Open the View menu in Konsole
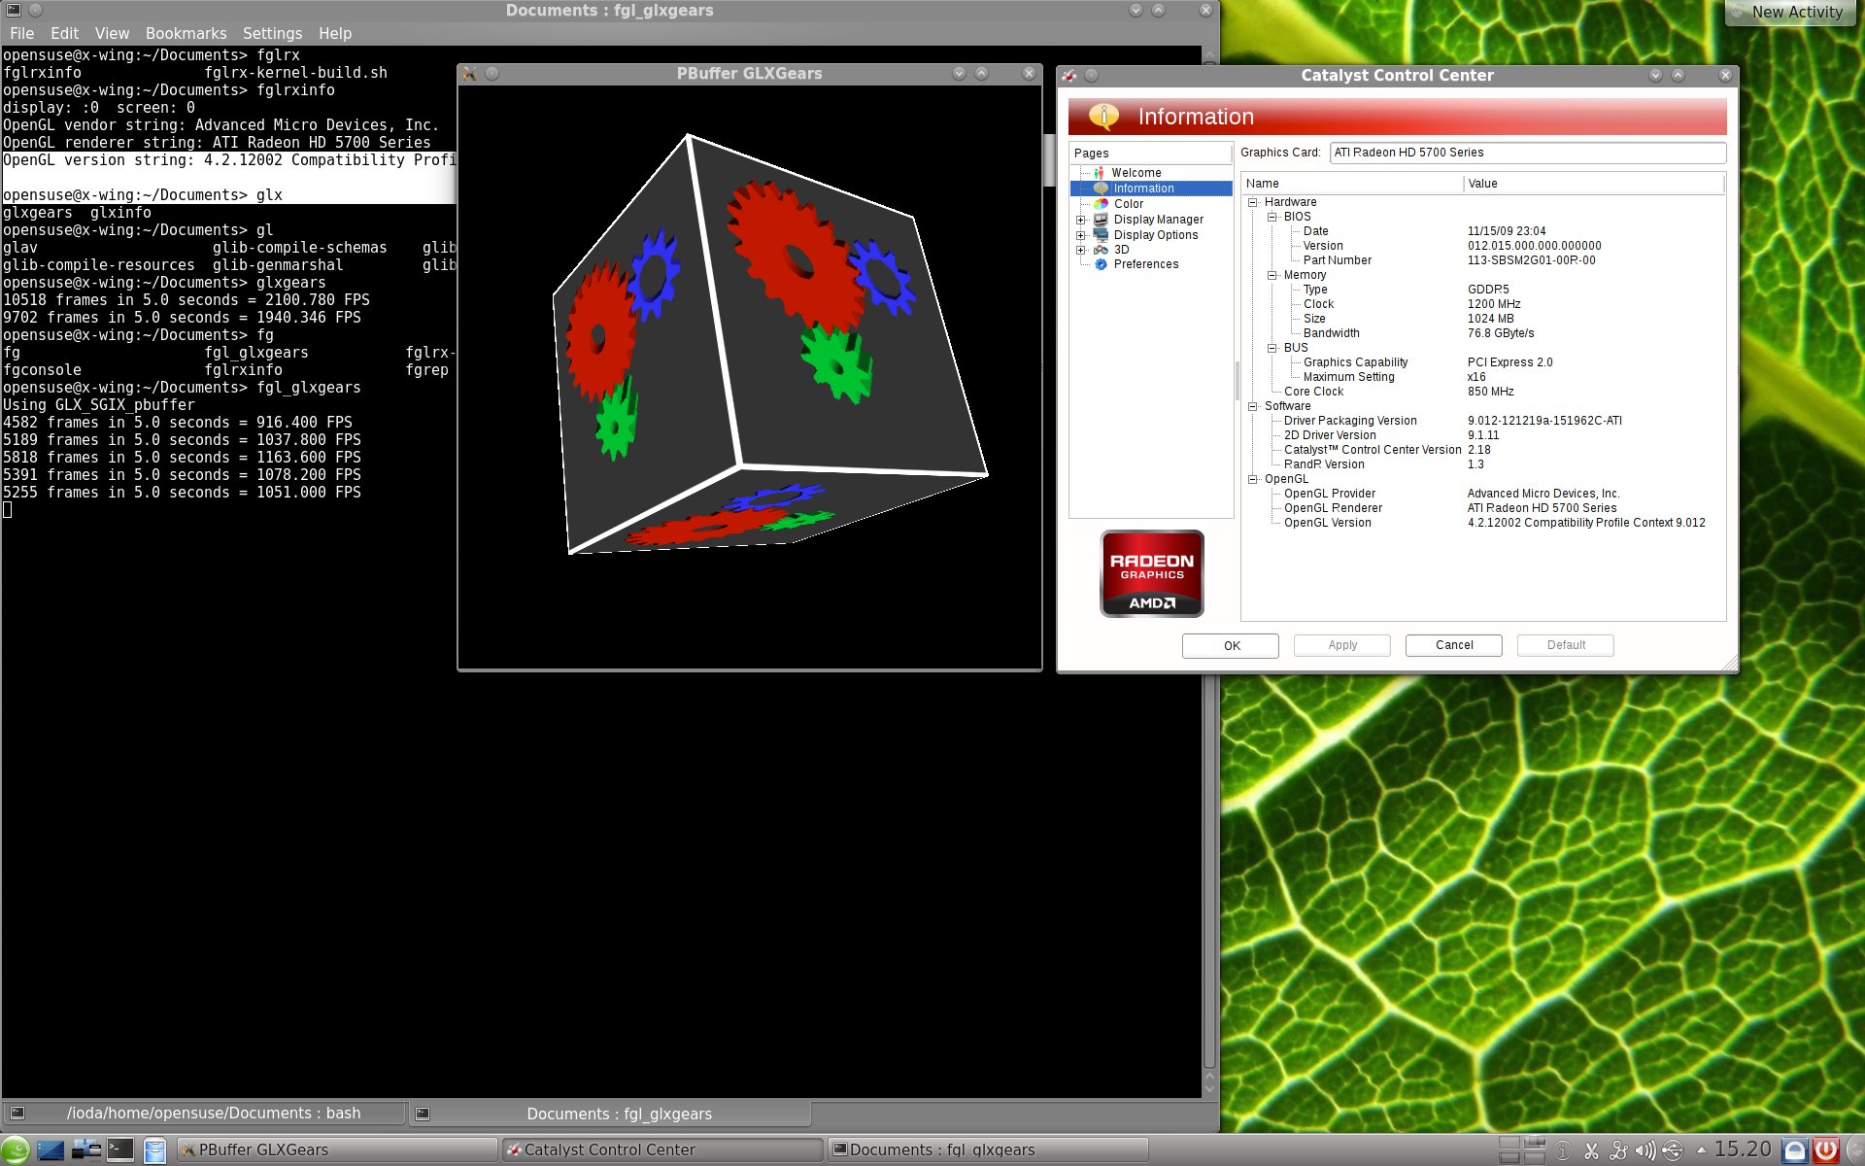1865x1166 pixels. [112, 33]
